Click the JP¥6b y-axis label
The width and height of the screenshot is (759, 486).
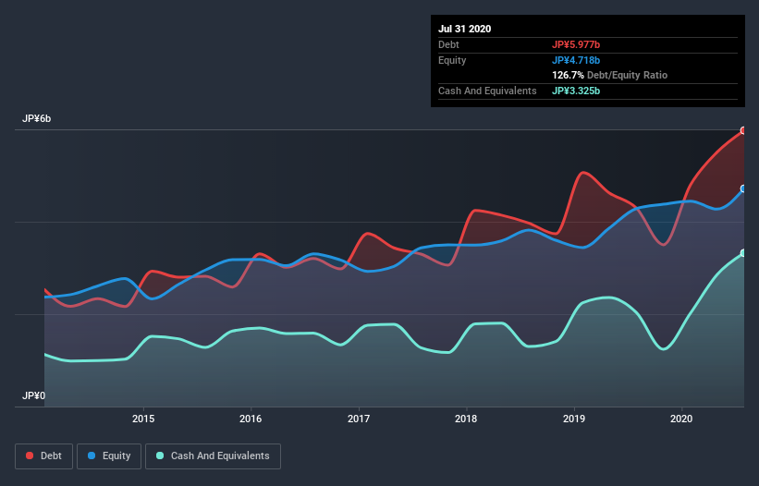(36, 119)
